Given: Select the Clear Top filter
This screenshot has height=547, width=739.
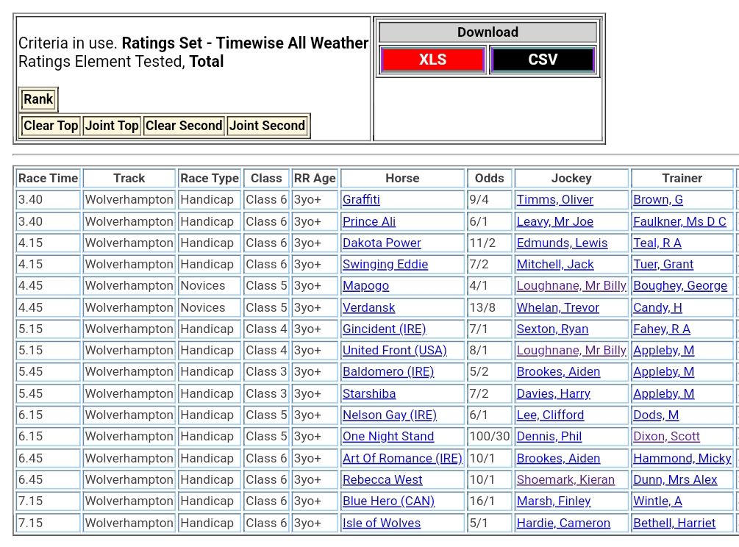Looking at the screenshot, I should 51,126.
